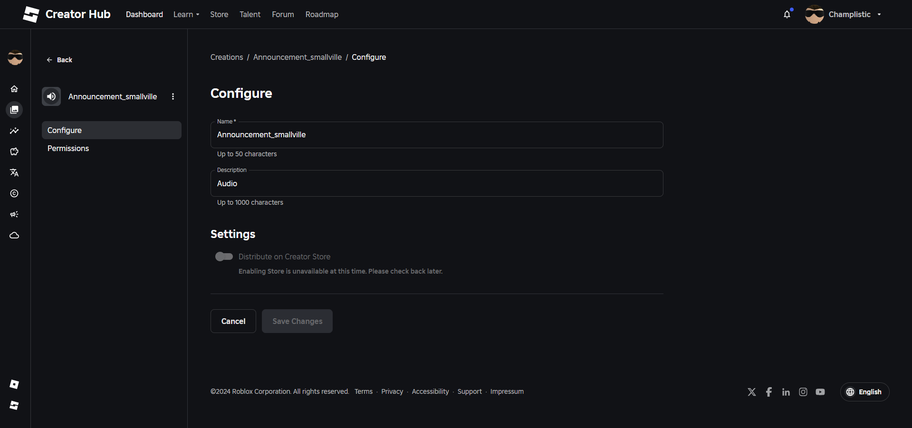Open the English language selector

(x=864, y=392)
